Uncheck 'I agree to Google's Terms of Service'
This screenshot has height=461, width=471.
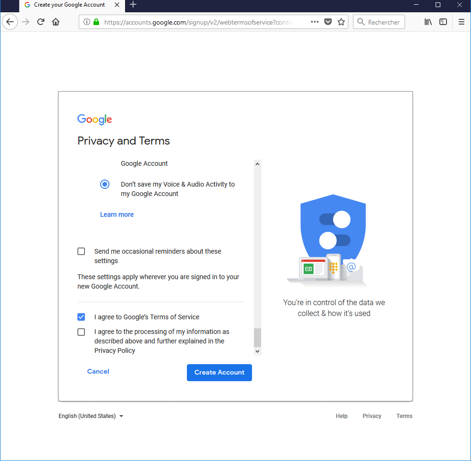pyautogui.click(x=81, y=316)
